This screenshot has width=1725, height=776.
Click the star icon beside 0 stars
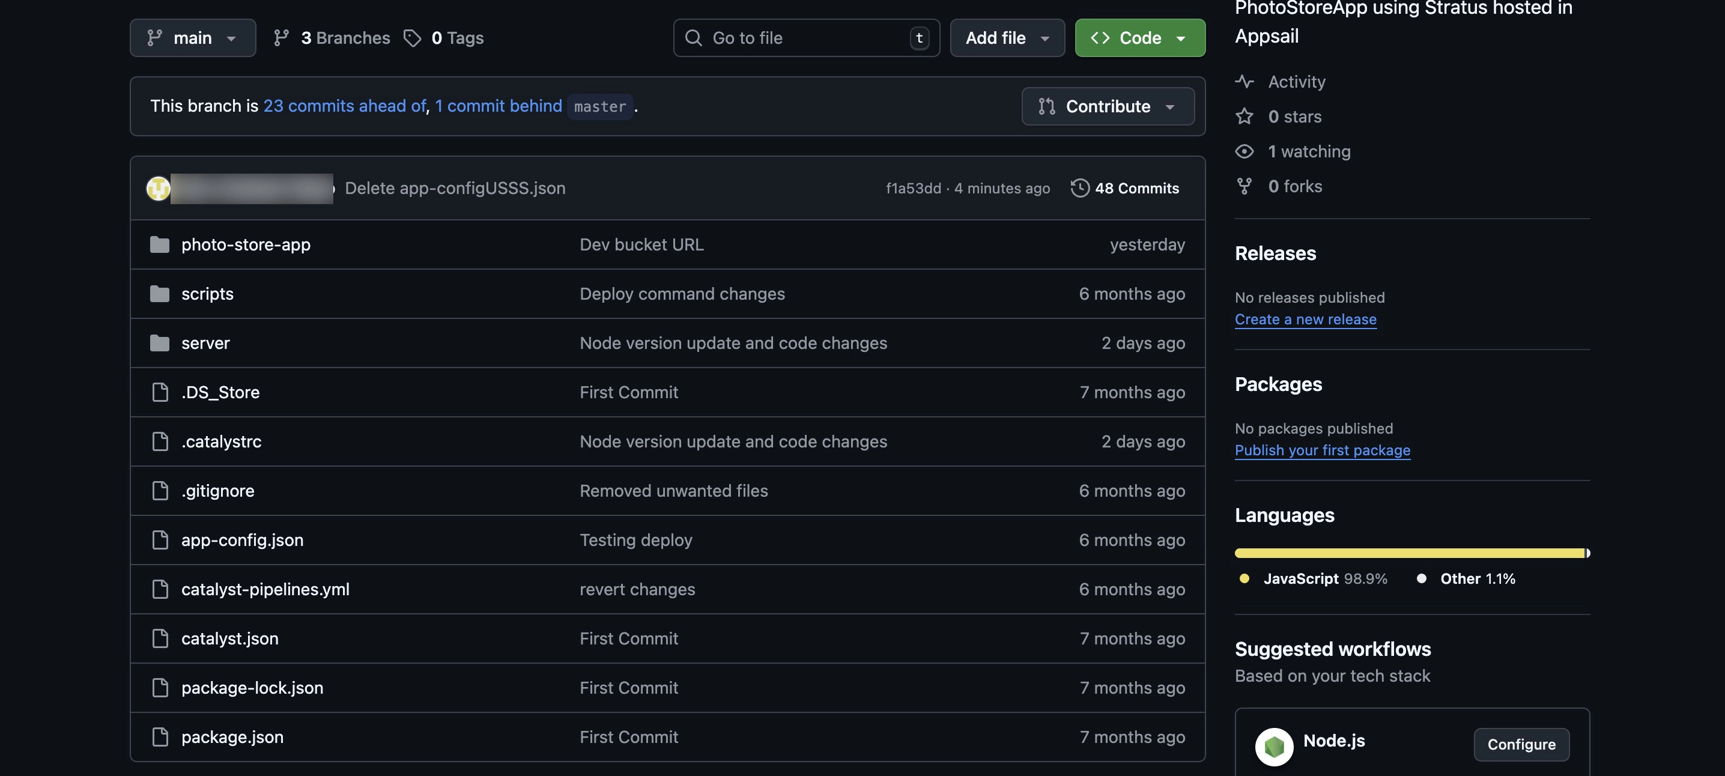point(1244,117)
